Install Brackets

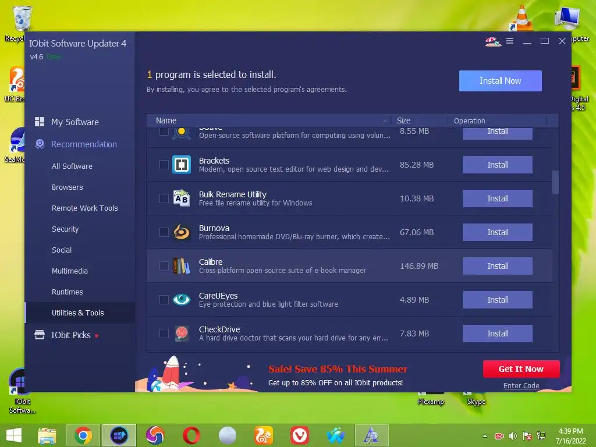[497, 165]
